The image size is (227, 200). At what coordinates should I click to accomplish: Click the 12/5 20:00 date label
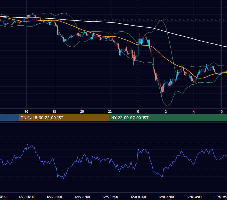[x=82, y=197]
